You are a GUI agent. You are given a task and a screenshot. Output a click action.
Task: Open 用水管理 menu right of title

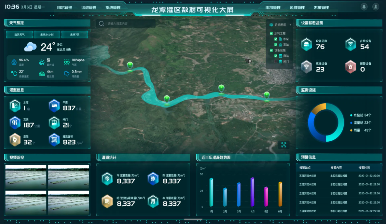[x=273, y=7]
